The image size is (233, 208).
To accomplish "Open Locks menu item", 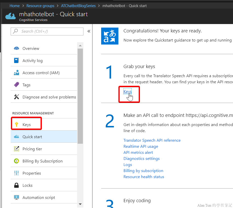I will (x=44, y=185).
